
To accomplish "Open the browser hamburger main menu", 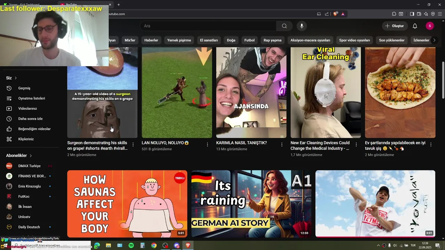I will pos(440,14).
